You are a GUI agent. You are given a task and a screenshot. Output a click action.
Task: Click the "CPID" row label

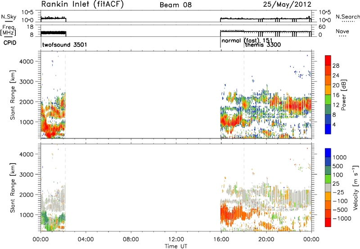click(10, 43)
